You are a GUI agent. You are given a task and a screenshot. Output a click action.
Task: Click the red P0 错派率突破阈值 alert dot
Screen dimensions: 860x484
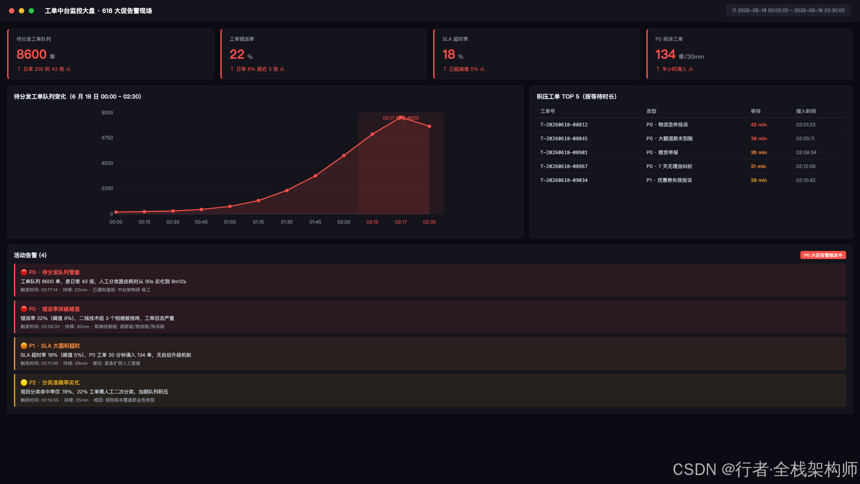coord(24,309)
